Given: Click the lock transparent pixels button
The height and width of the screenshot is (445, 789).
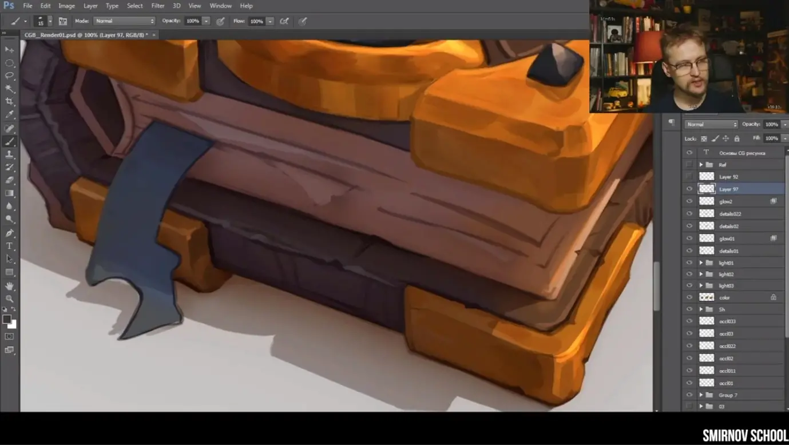Looking at the screenshot, I should pos(704,138).
